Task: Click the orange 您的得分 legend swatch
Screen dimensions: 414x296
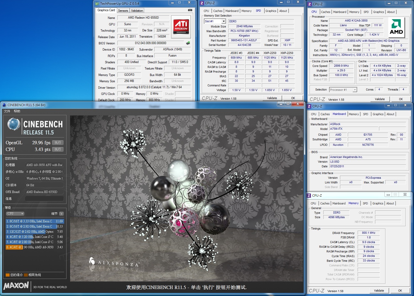Action: (x=8, y=275)
